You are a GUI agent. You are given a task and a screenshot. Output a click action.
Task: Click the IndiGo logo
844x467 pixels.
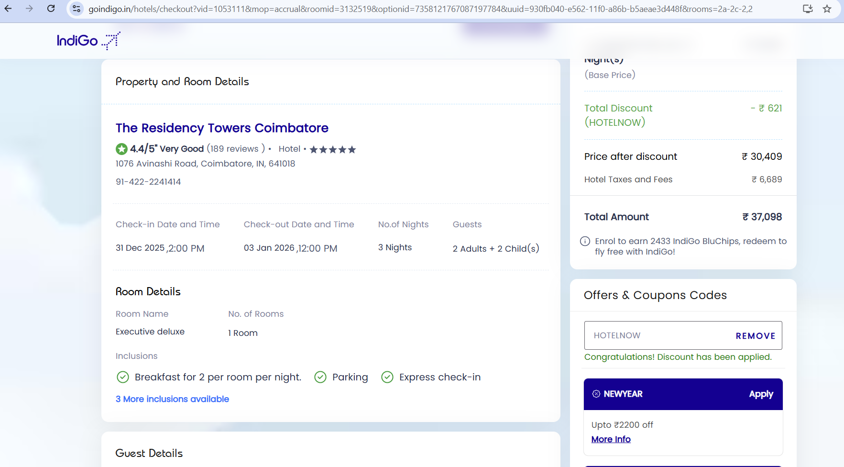point(88,41)
